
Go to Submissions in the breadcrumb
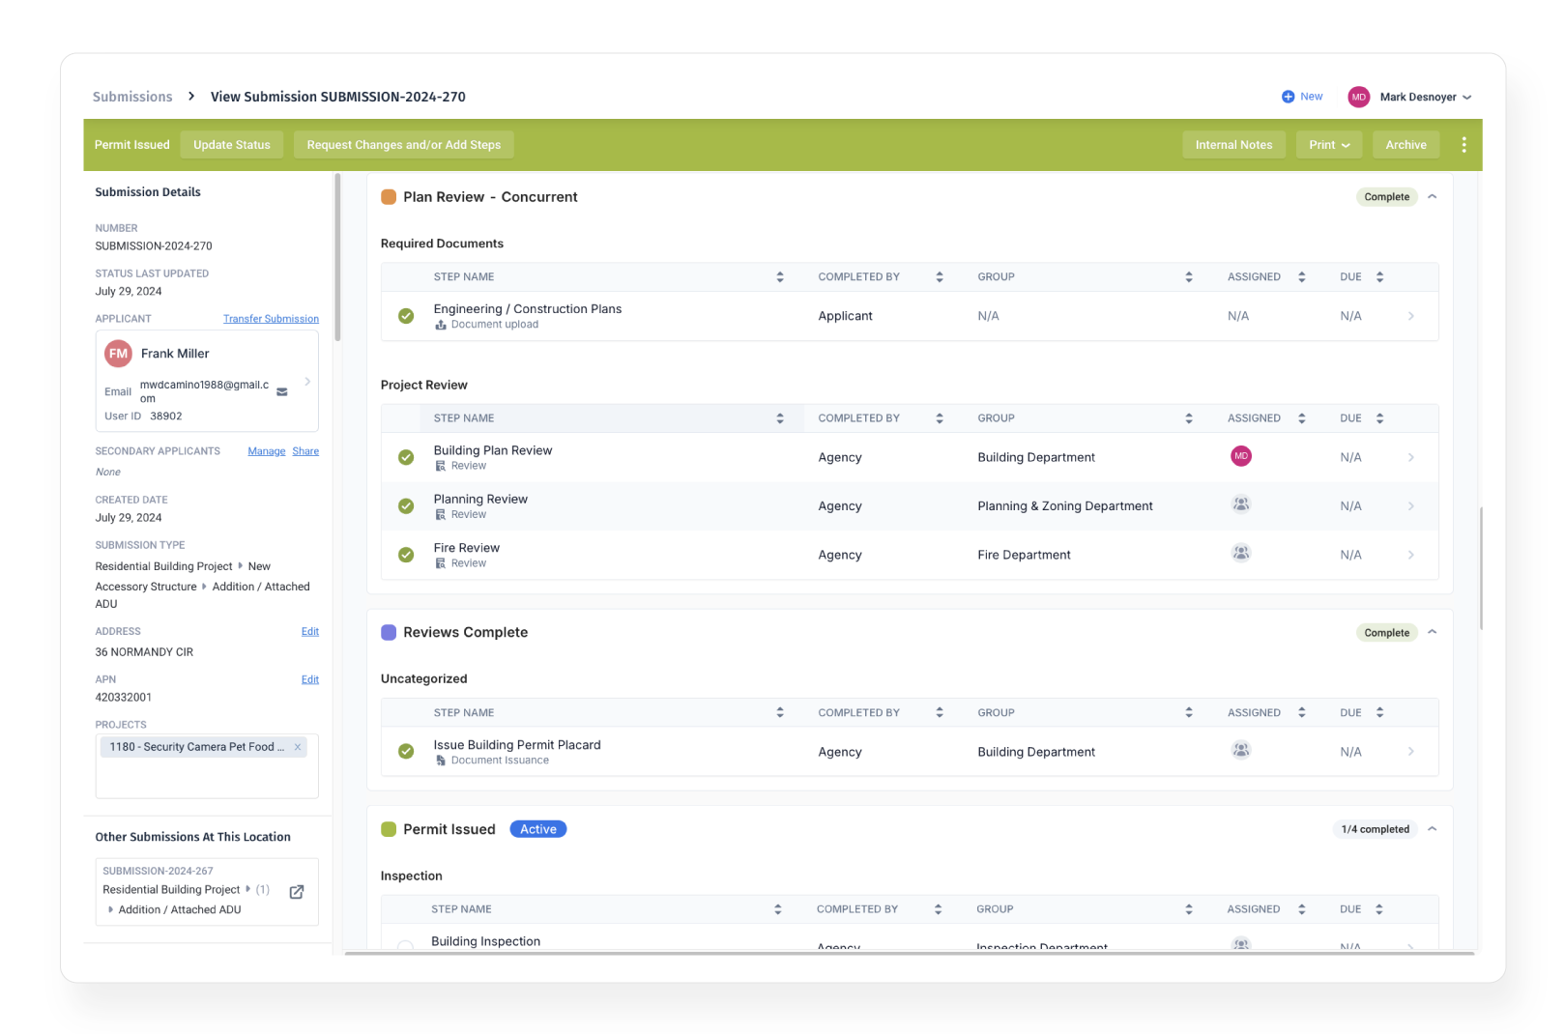[132, 97]
